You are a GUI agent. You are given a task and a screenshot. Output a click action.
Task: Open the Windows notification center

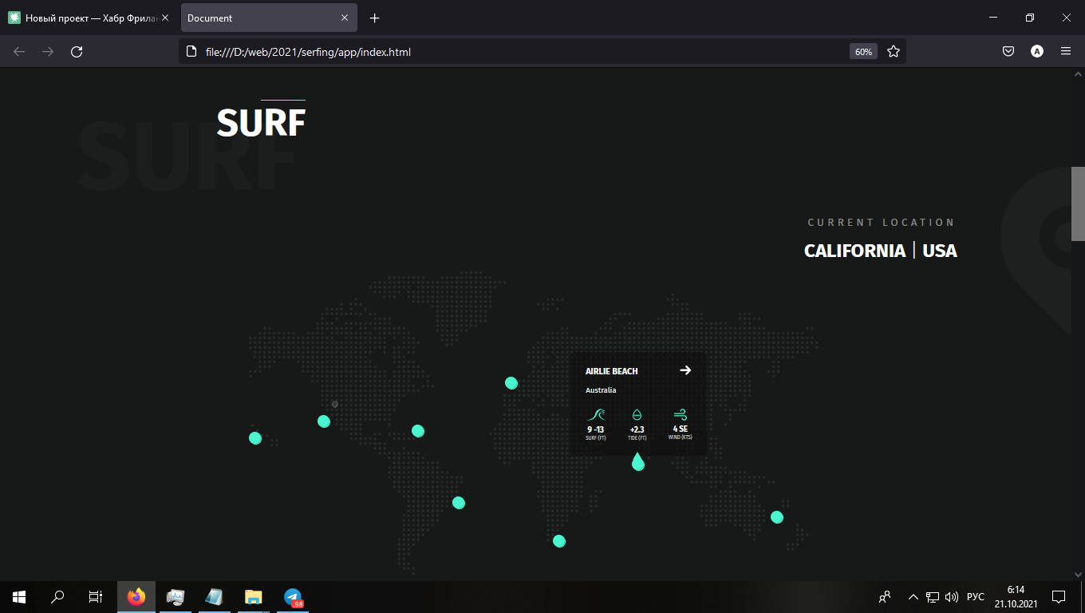click(1059, 596)
